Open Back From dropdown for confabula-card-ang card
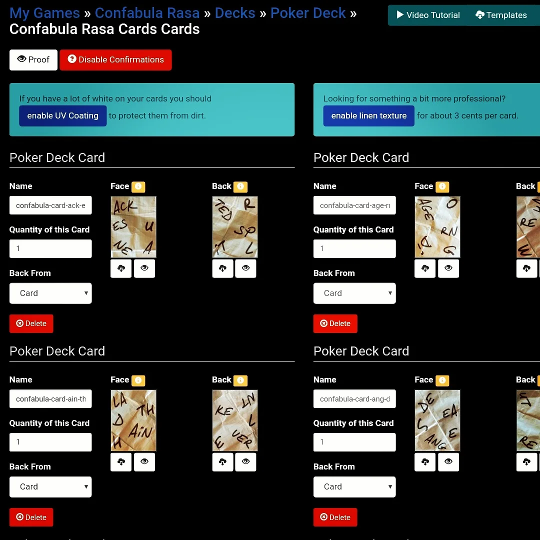This screenshot has height=540, width=540. (x=354, y=486)
